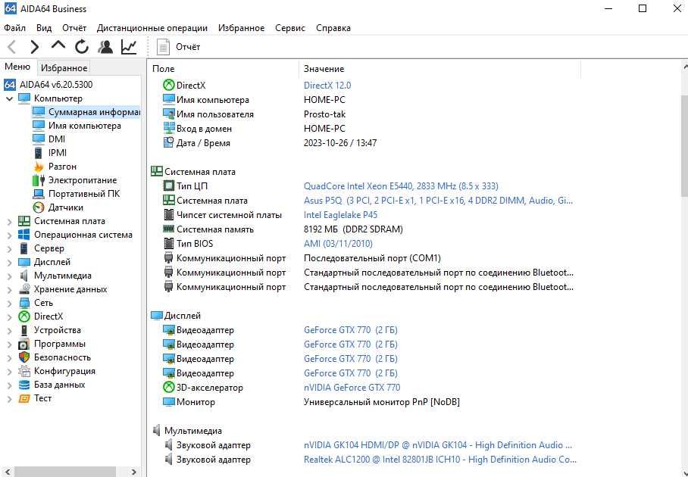The image size is (688, 477).
Task: Click the Последовательный порт (COM1) value
Action: pos(372,257)
